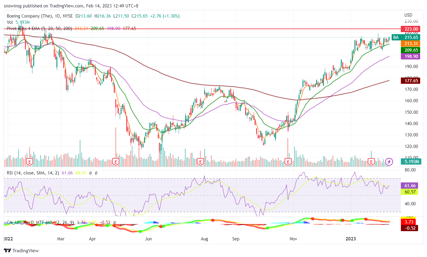427x257 pixels.
Task: Click the 5.193M volume label on price axis
Action: (411, 162)
